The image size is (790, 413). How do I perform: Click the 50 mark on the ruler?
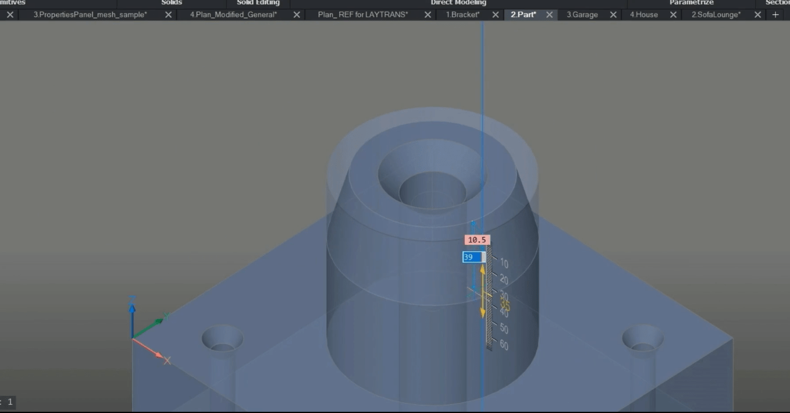(x=504, y=328)
